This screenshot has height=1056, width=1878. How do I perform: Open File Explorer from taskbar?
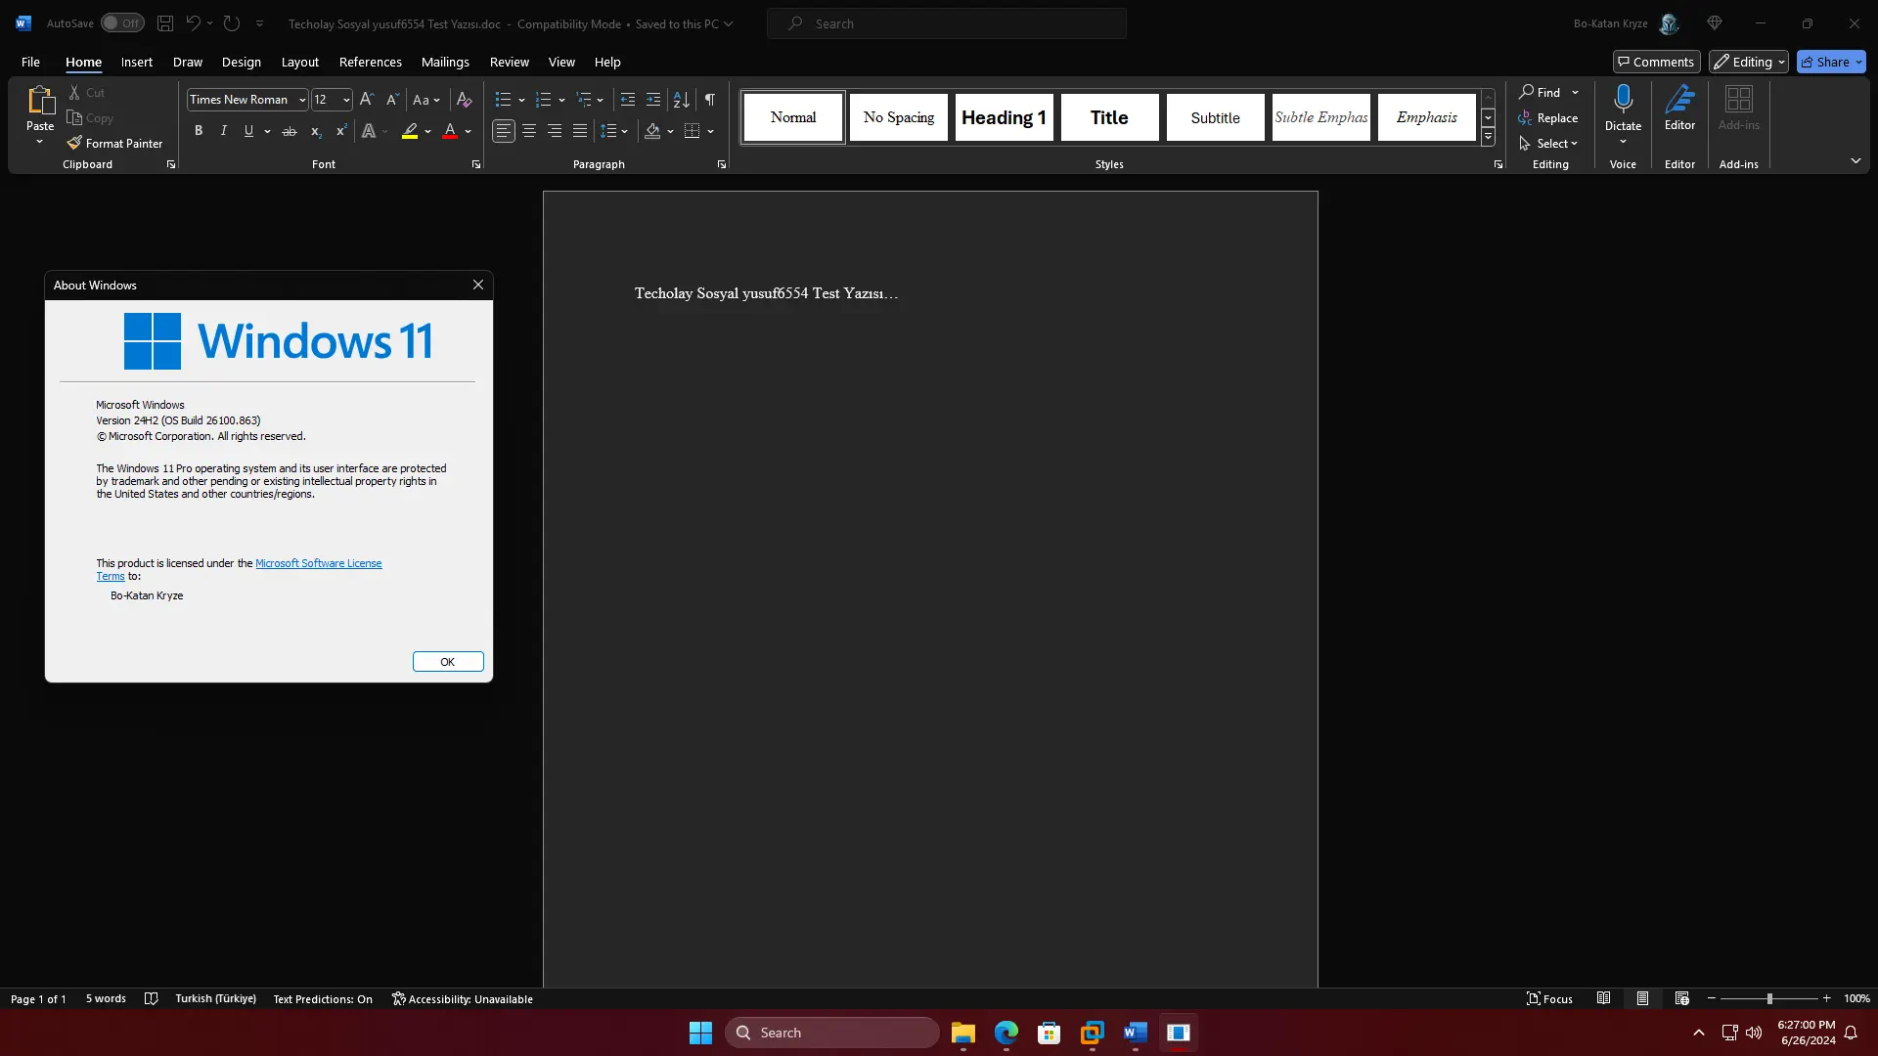point(963,1033)
